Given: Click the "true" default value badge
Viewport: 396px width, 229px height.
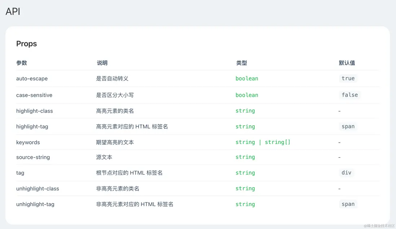Looking at the screenshot, I should pos(348,78).
